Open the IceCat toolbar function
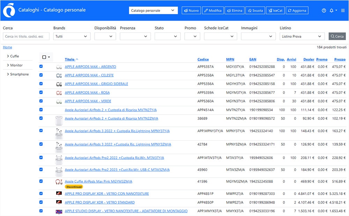The width and height of the screenshot is (349, 216). point(275,10)
